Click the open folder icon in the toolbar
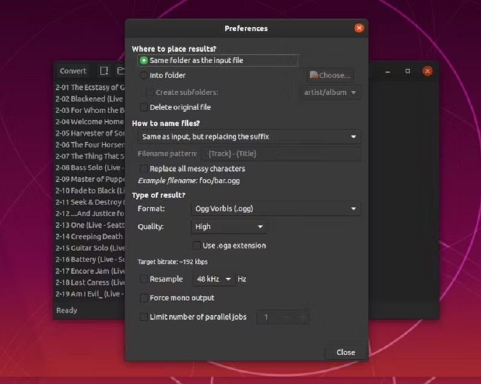This screenshot has height=384, width=481. (120, 71)
